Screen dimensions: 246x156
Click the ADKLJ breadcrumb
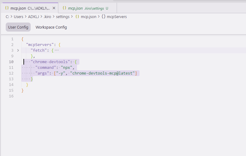click(33, 17)
